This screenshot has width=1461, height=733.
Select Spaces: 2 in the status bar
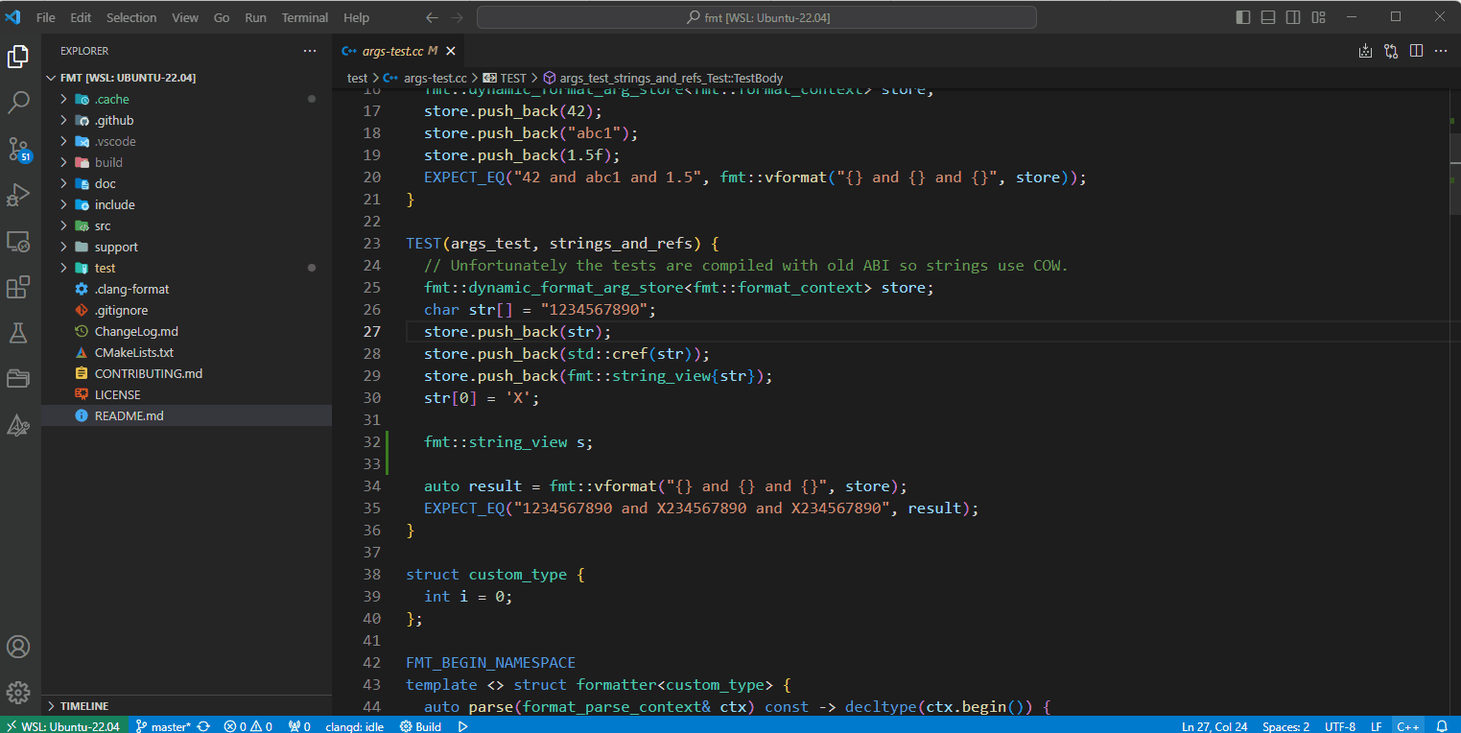[x=1285, y=726]
